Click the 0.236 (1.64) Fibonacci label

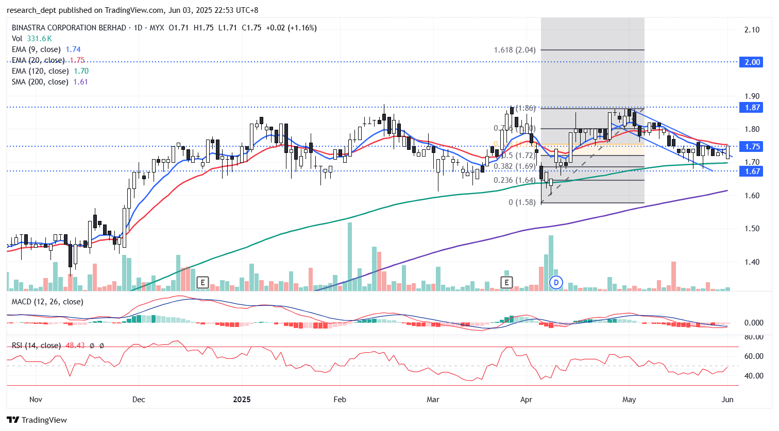[515, 180]
